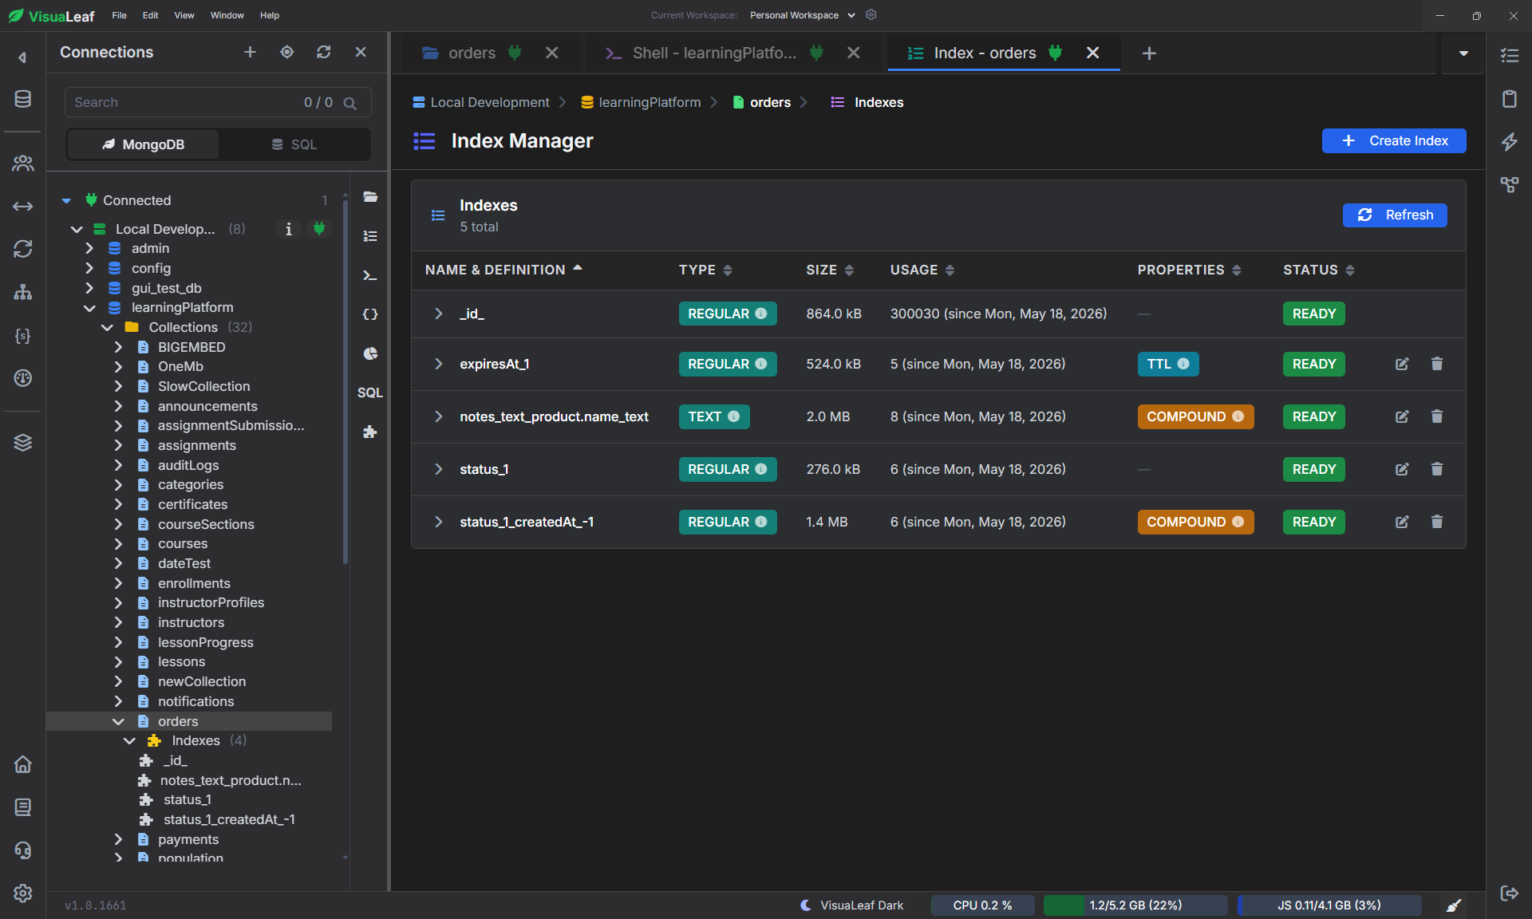1532x919 pixels.
Task: Open the tab list dropdown arrow
Action: (x=1463, y=53)
